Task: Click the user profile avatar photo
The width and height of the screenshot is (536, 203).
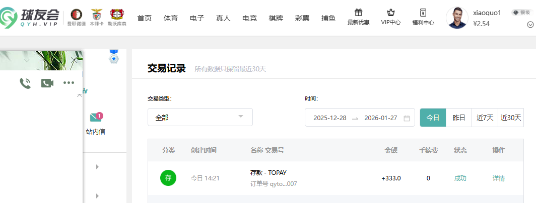Action: pos(456,18)
